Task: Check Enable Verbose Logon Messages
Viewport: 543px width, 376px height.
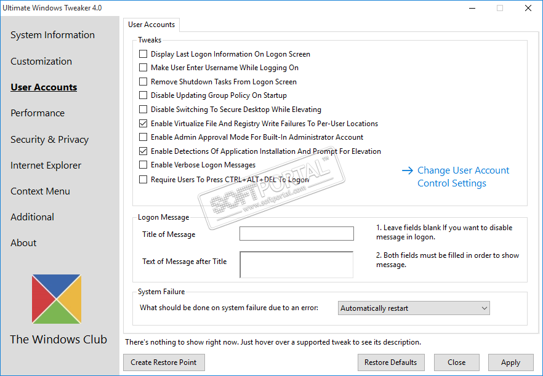Action: [x=143, y=165]
